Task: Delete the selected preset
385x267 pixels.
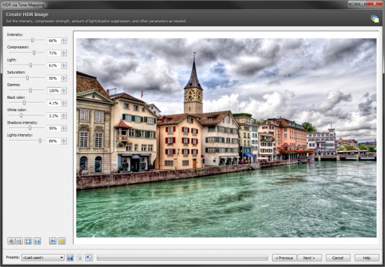Action: (x=79, y=257)
